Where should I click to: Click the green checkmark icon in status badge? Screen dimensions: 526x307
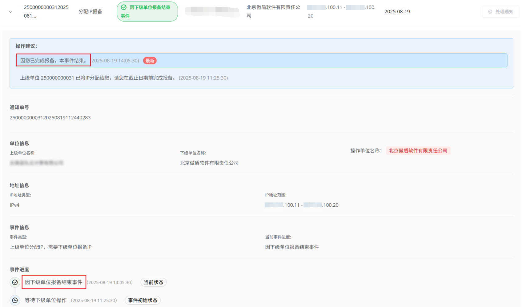[x=124, y=7]
